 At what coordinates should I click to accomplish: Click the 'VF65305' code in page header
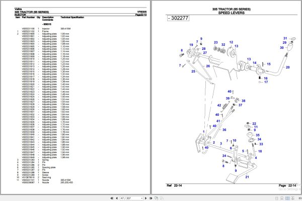142,12
